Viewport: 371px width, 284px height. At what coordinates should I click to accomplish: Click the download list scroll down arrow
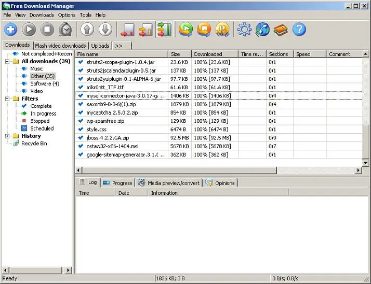366,163
